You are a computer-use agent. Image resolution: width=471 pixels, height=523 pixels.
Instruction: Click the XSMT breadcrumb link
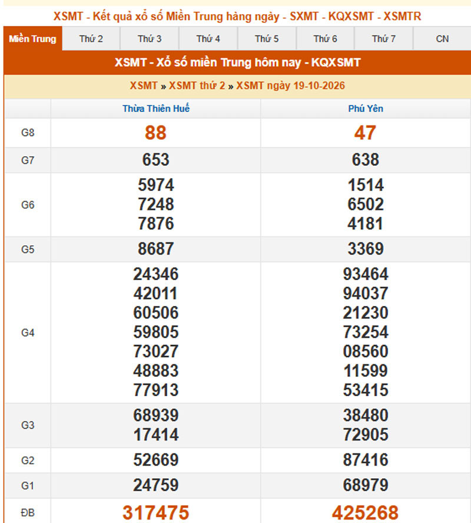pyautogui.click(x=144, y=85)
